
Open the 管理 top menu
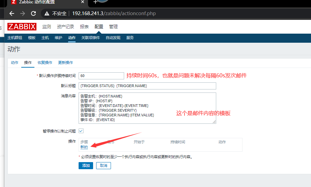coord(113,27)
